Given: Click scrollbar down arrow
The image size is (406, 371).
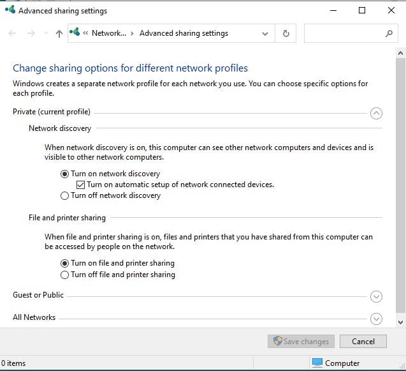Looking at the screenshot, I should point(400,322).
